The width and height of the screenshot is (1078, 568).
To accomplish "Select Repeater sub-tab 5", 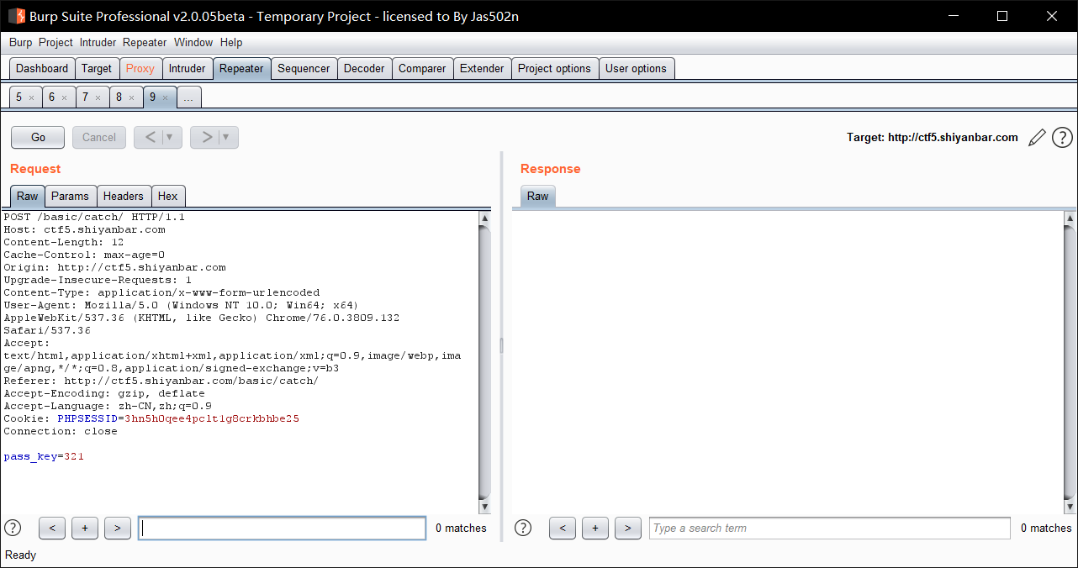I will (19, 97).
